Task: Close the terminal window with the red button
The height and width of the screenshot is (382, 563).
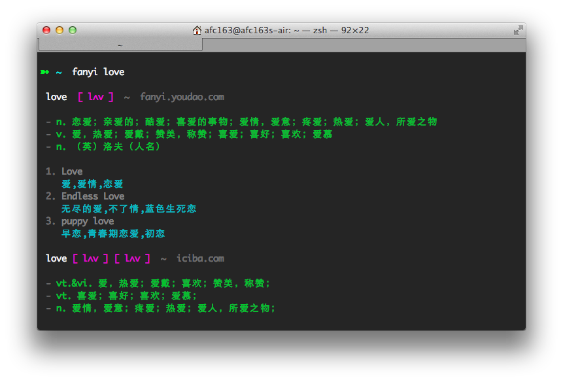Action: pyautogui.click(x=46, y=30)
